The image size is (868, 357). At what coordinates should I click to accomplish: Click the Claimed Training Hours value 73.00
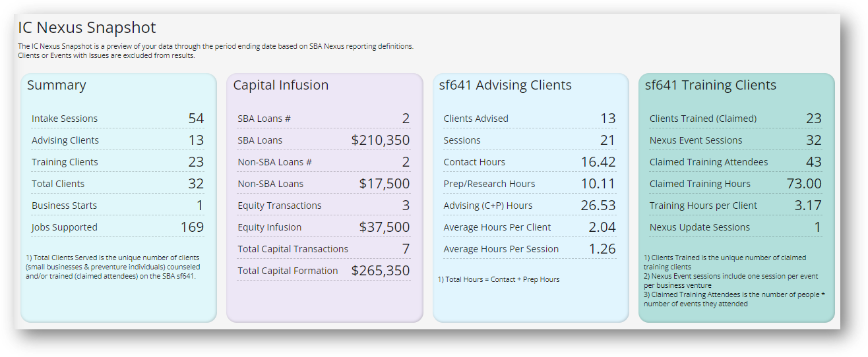coord(804,184)
